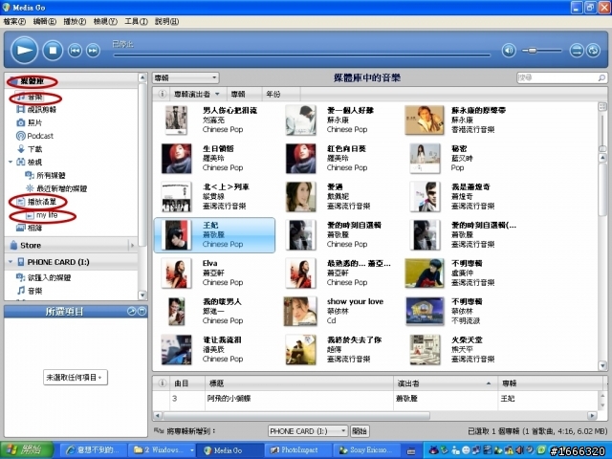The height and width of the screenshot is (459, 612).
Task: Click the playback progress bar
Action: 301,55
